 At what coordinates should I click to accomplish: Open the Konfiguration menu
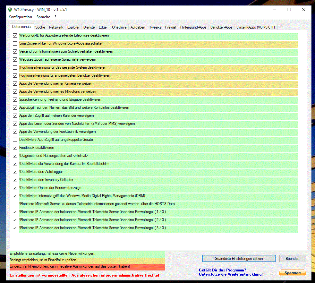(x=21, y=17)
